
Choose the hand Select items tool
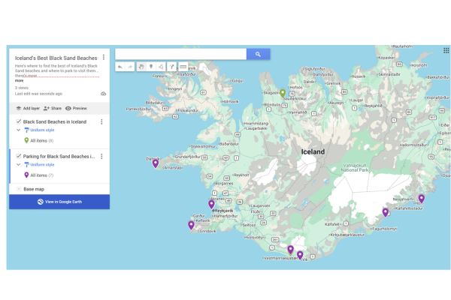pyautogui.click(x=141, y=67)
